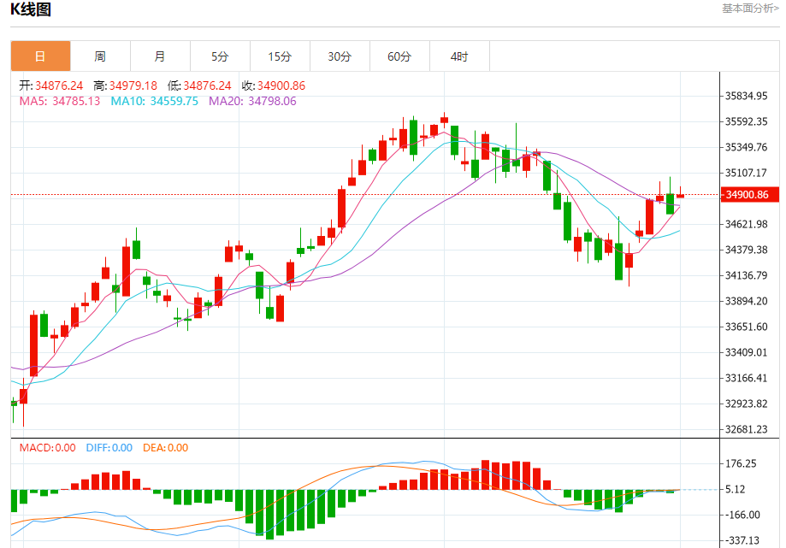Select the 日 daily chart tab
The height and width of the screenshot is (548, 786).
40,56
